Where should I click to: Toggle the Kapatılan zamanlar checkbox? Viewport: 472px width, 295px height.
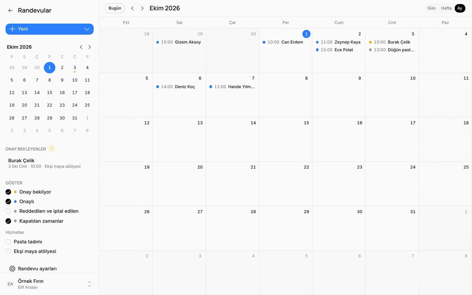[8, 221]
